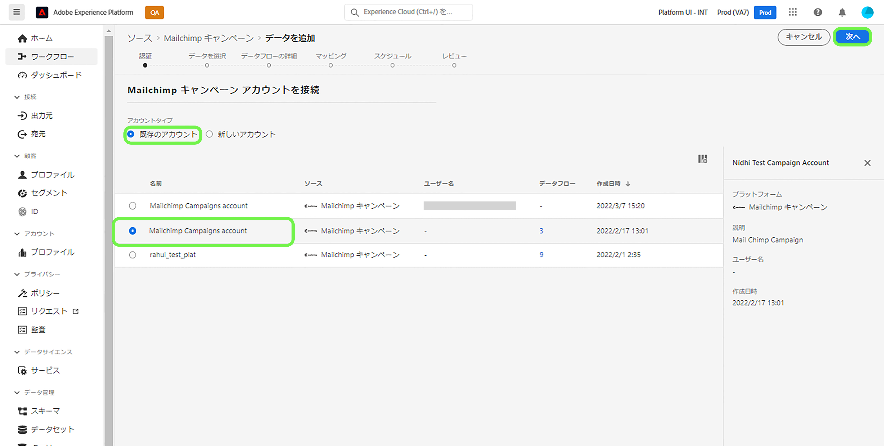Click the Adobe logo icon
This screenshot has width=884, height=446.
point(42,12)
